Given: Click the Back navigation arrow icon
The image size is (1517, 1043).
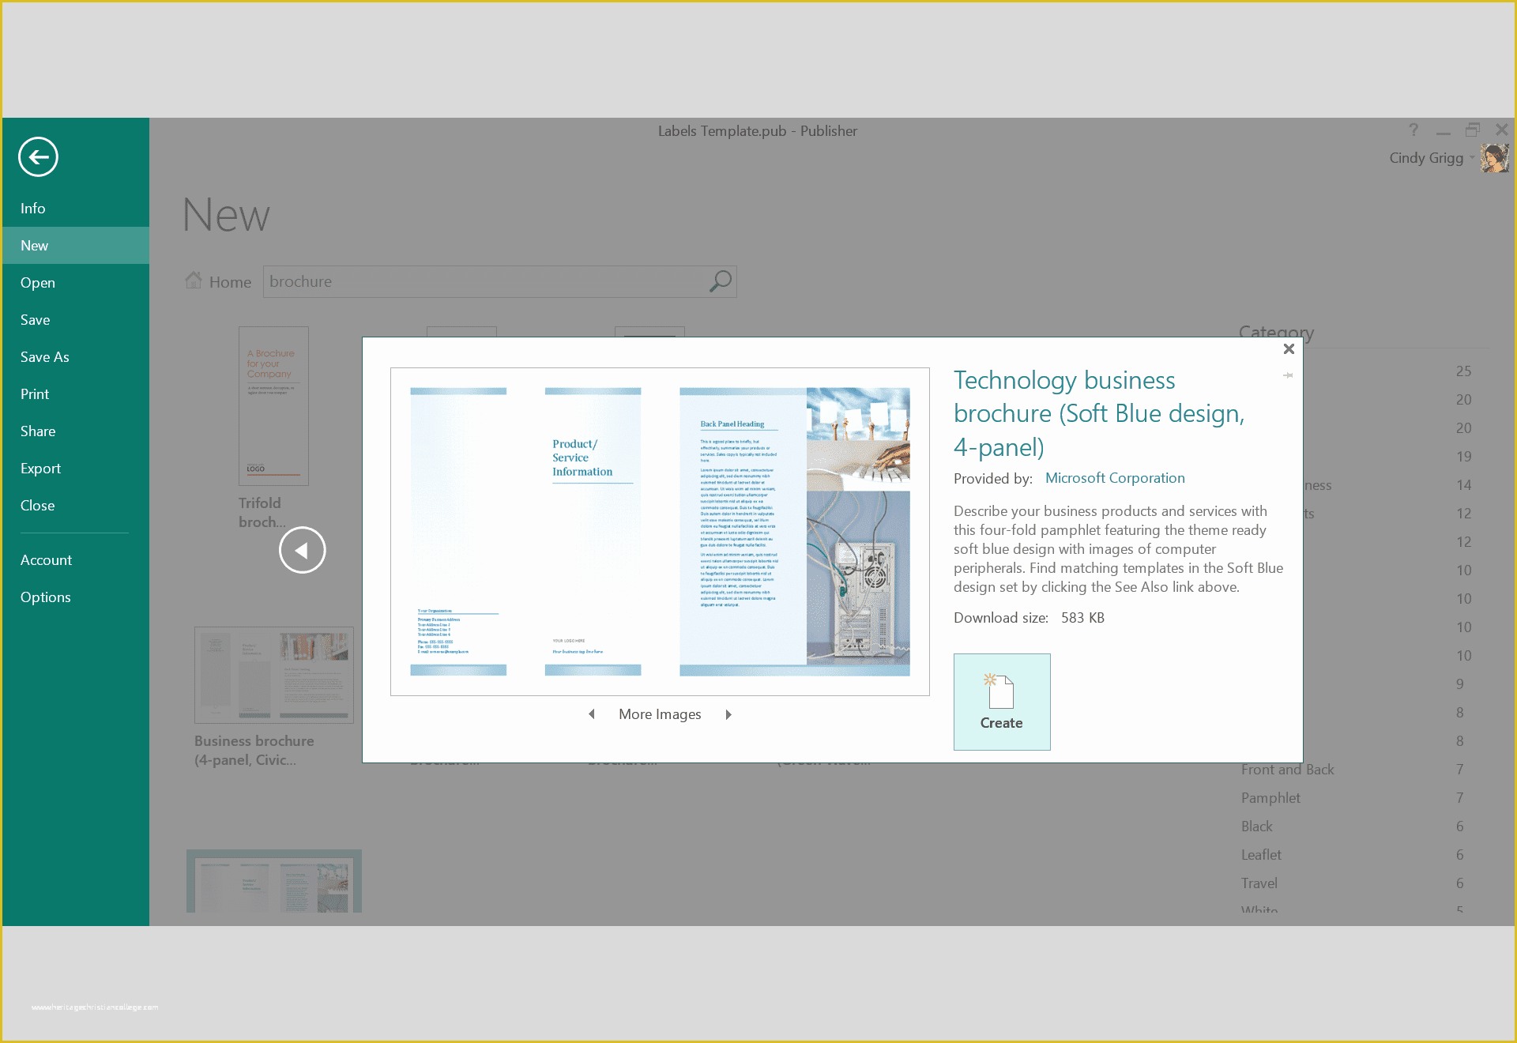Looking at the screenshot, I should 38,156.
